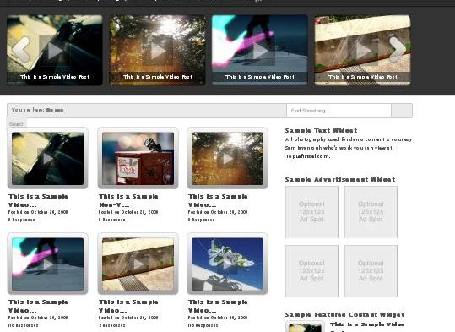Click the carousel next arrow

[x=397, y=50]
